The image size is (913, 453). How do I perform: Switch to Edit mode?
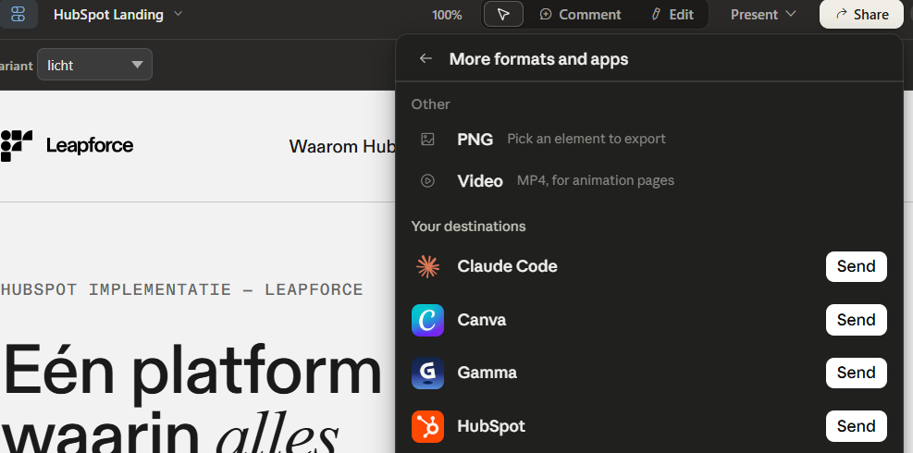(x=672, y=15)
